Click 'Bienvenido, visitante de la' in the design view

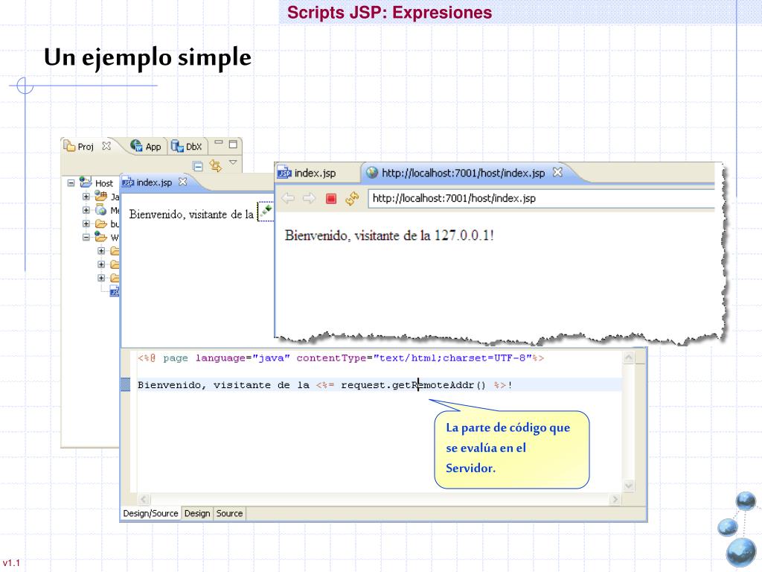tap(191, 214)
